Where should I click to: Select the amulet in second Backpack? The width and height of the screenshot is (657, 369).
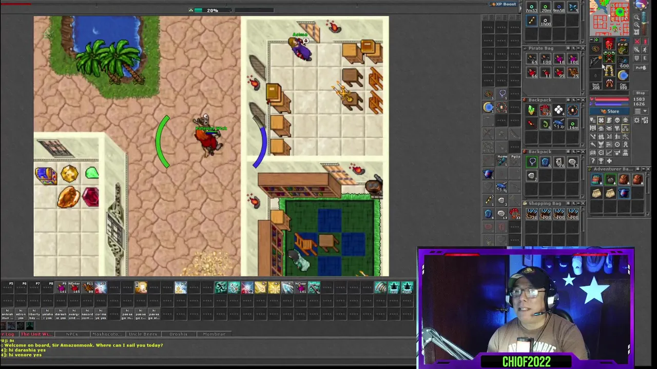(x=532, y=162)
